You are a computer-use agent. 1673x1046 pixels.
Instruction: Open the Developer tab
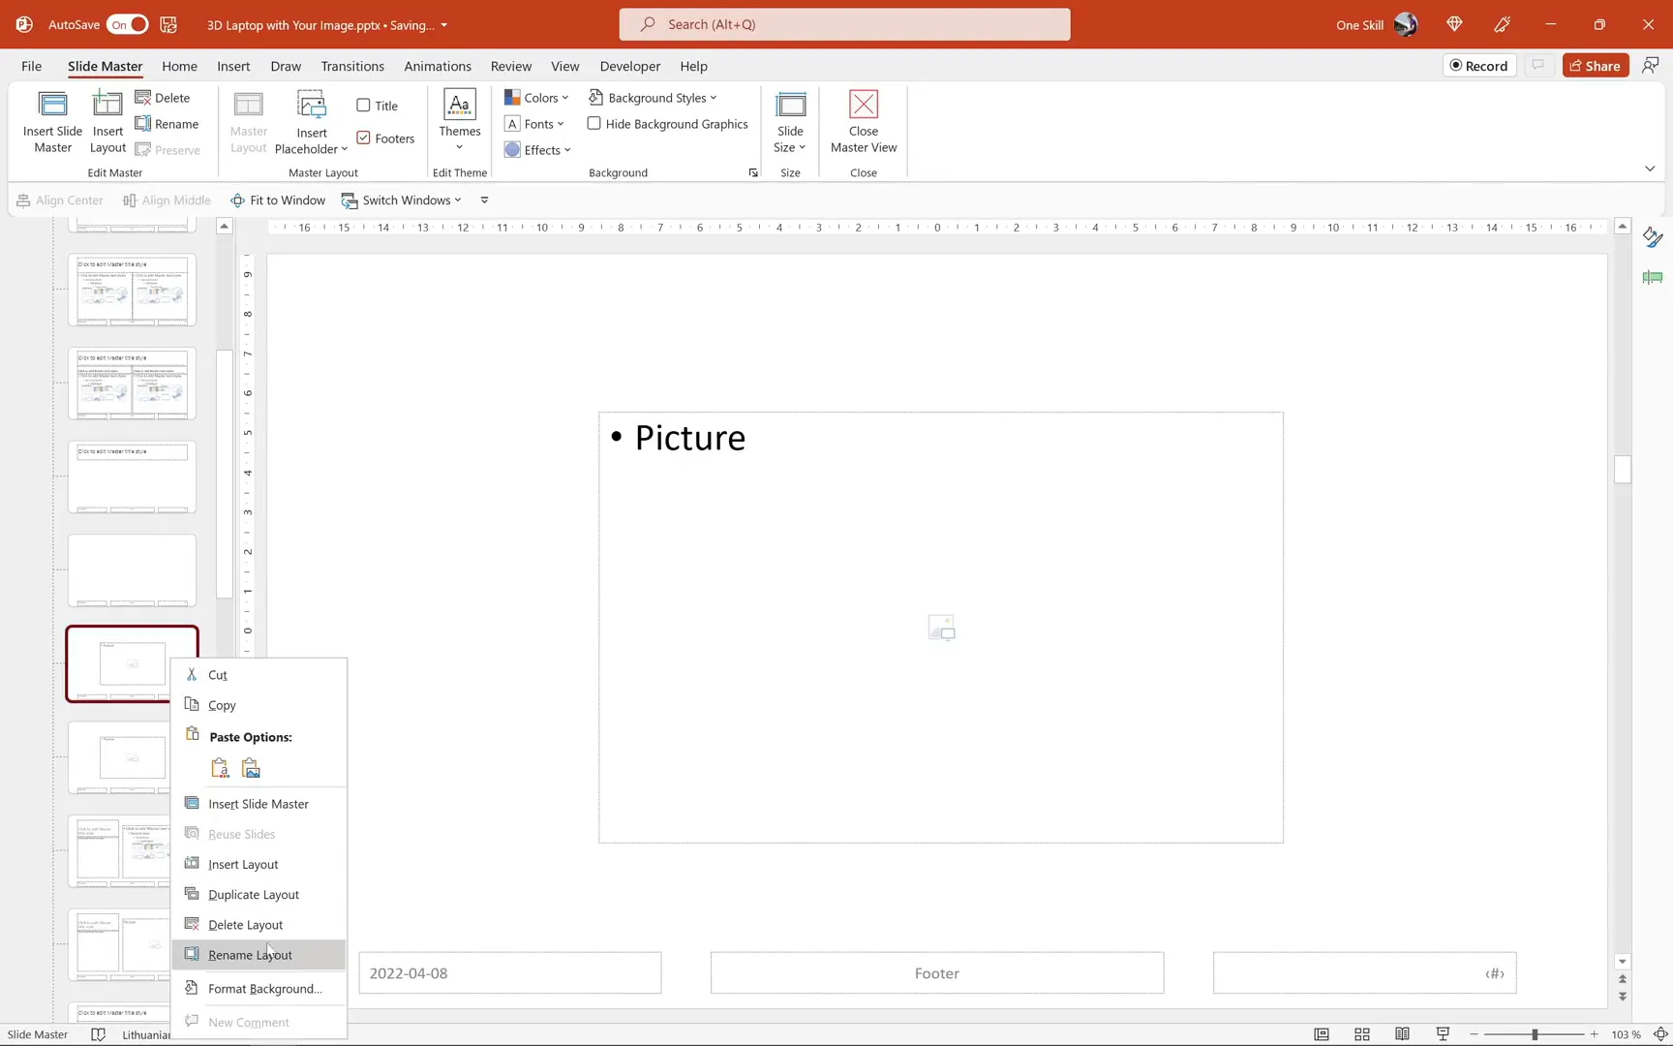630,66
